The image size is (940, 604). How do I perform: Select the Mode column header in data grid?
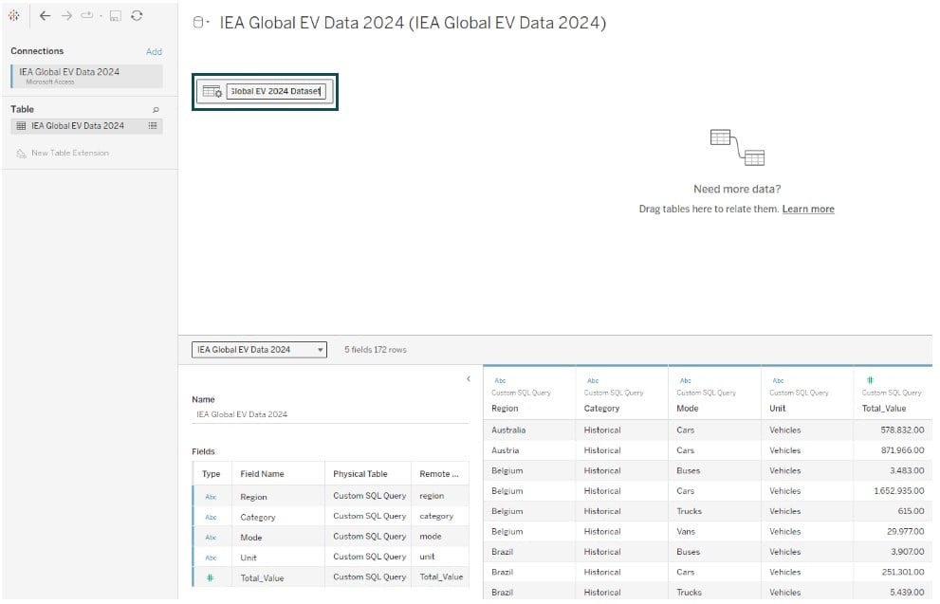pyautogui.click(x=688, y=409)
